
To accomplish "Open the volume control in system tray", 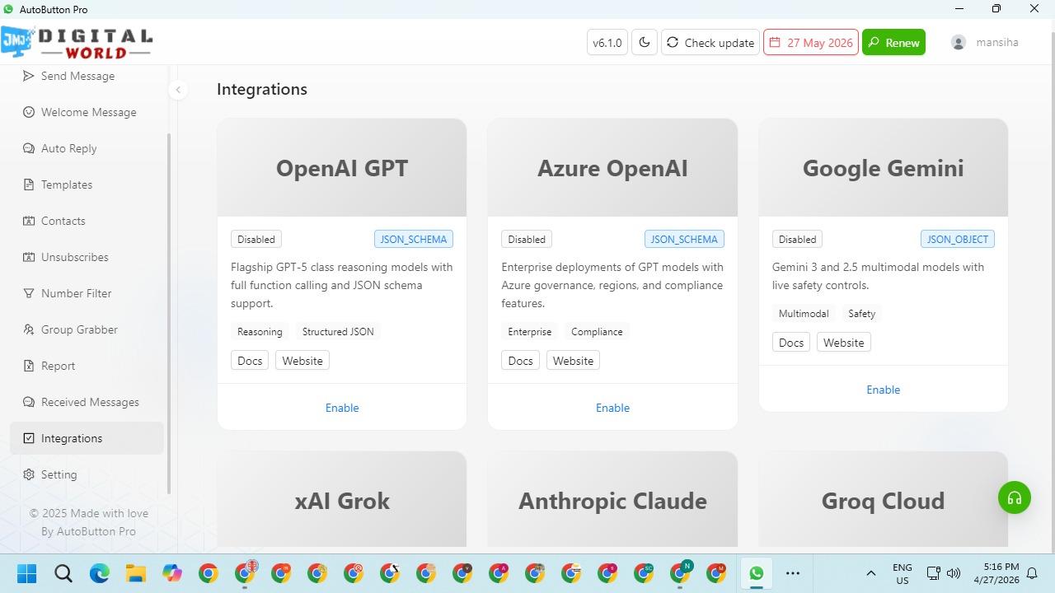I will click(954, 573).
